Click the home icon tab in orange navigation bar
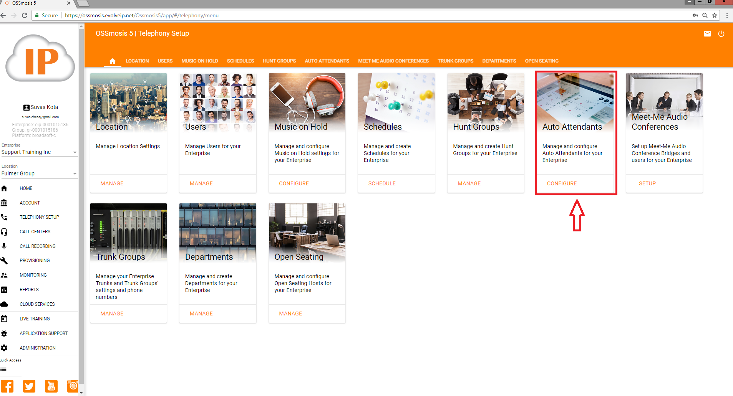The image size is (733, 396). 113,61
